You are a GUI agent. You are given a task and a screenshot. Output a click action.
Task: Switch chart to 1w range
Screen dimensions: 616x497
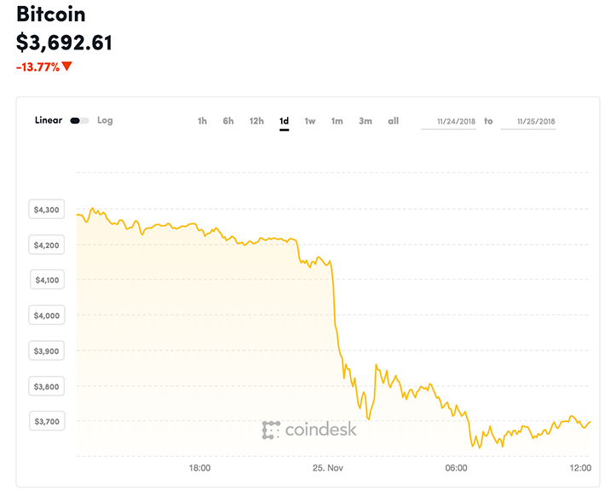coord(310,121)
